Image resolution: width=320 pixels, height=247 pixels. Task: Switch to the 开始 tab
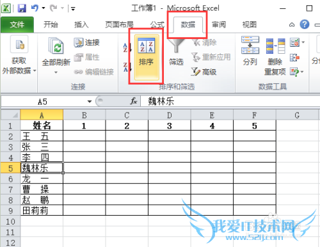point(51,25)
